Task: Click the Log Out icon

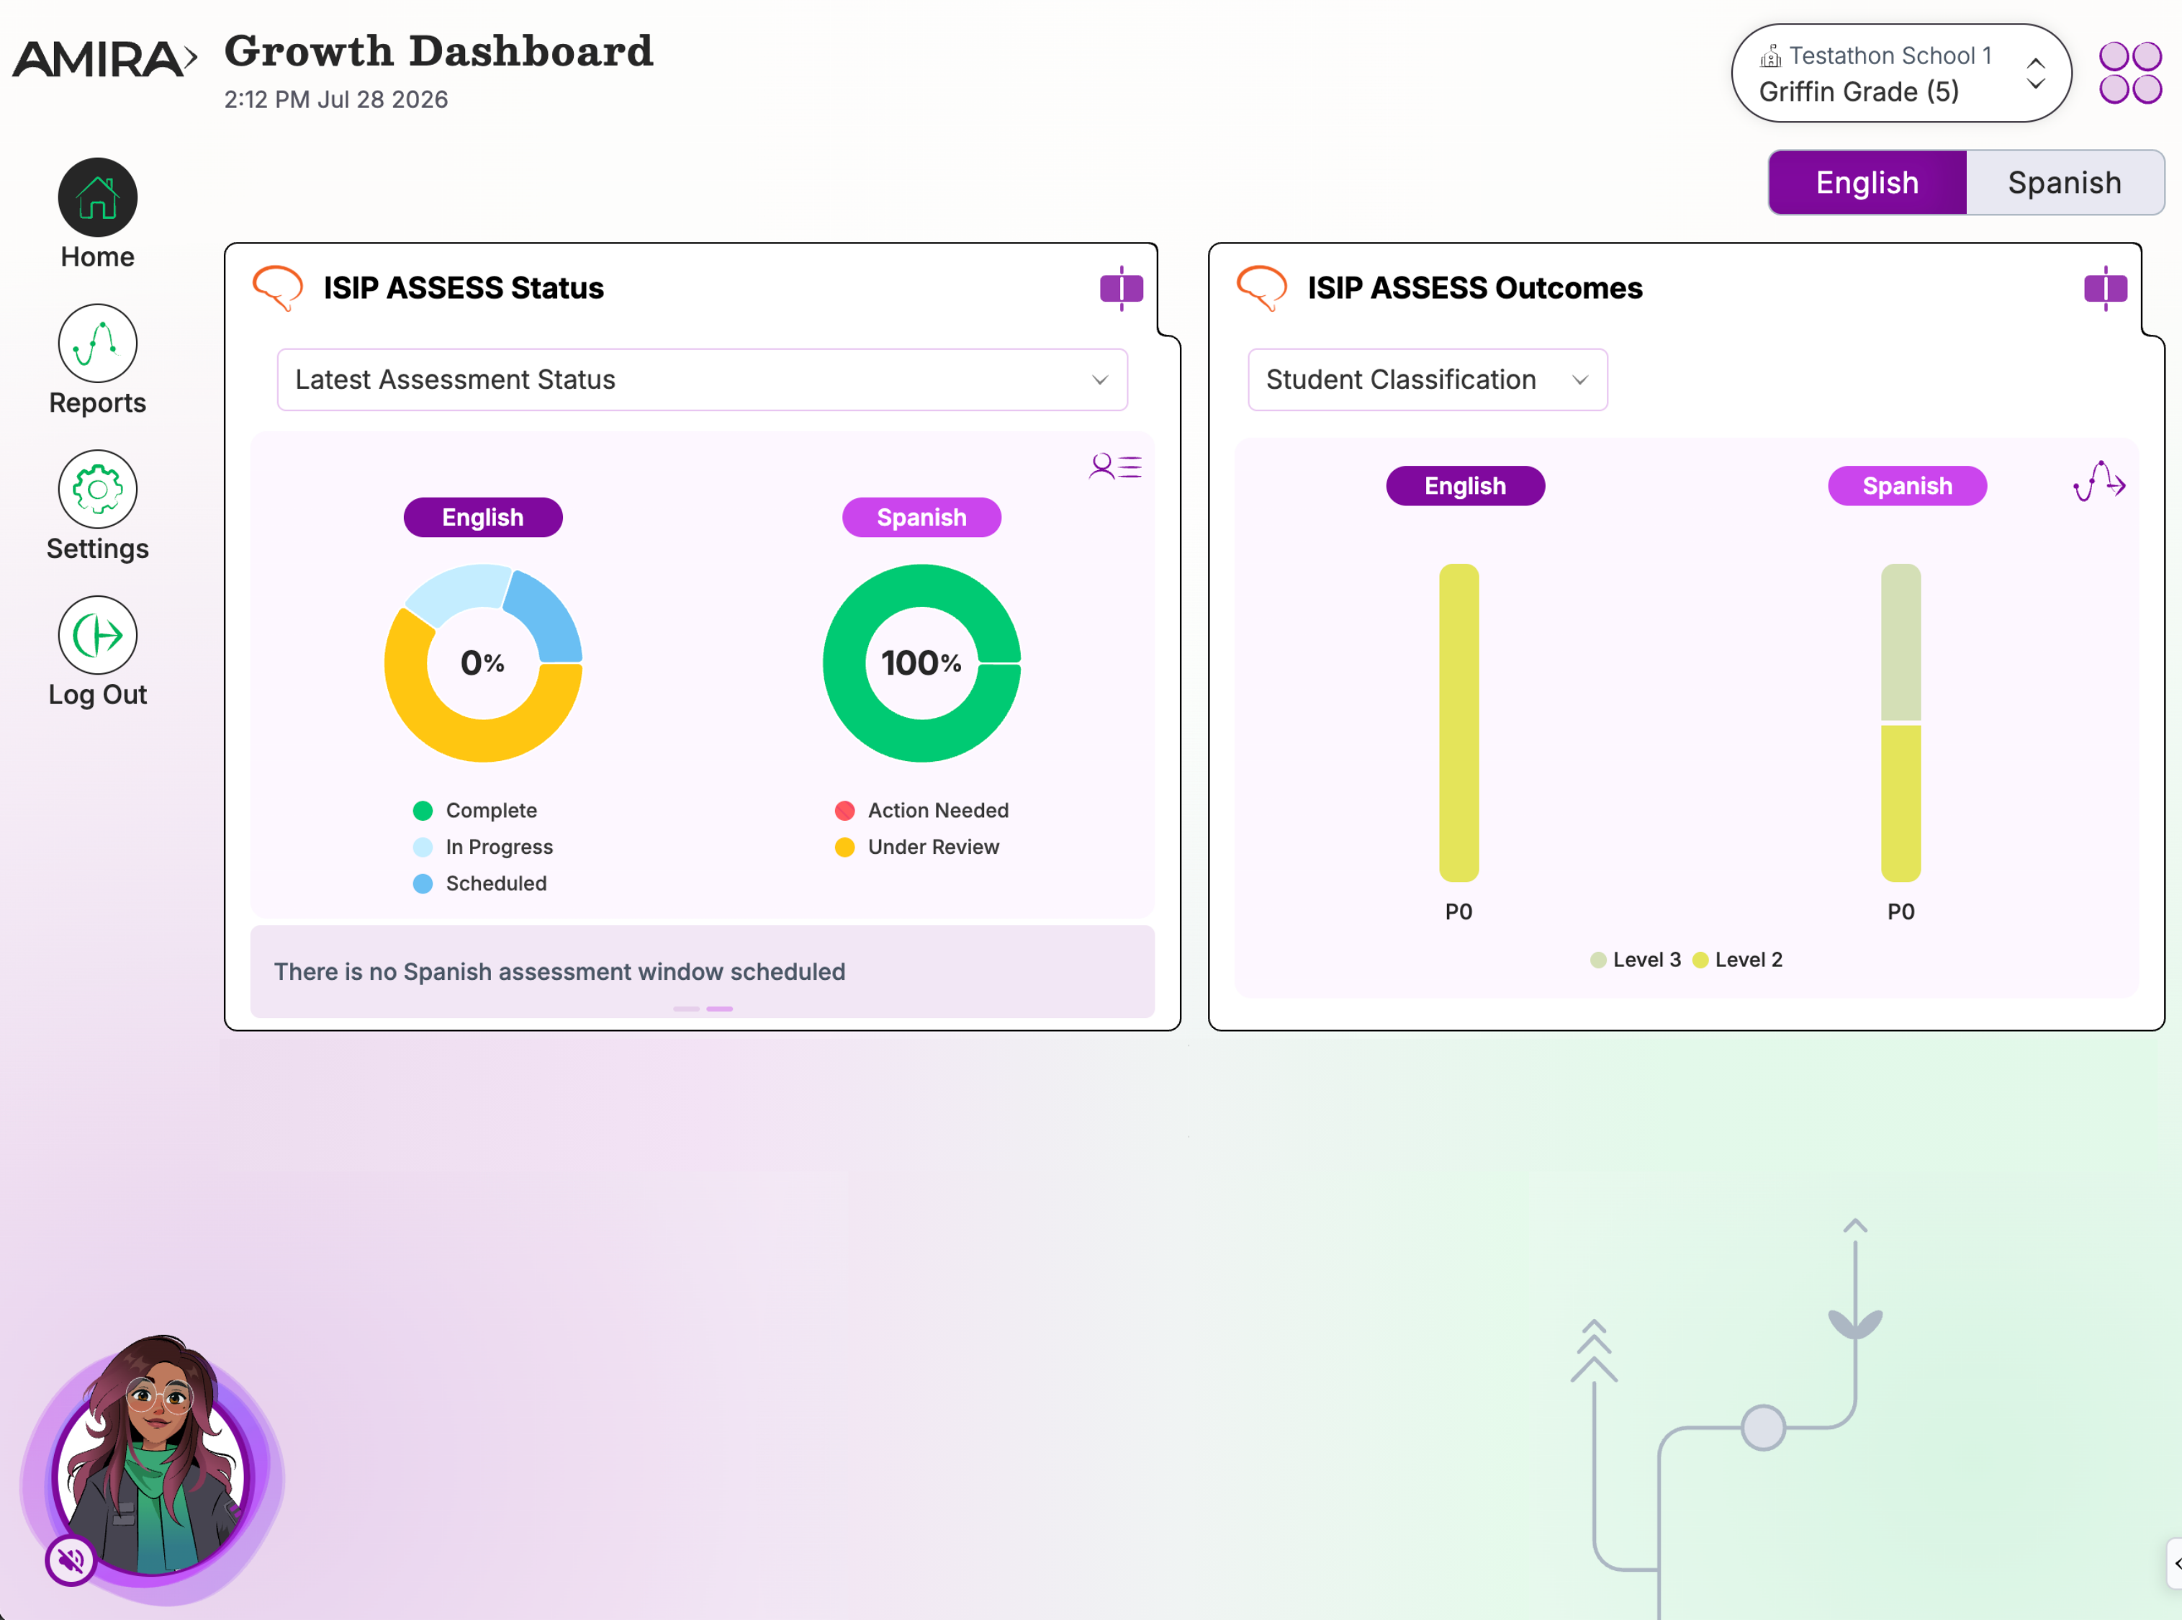Action: tap(97, 636)
